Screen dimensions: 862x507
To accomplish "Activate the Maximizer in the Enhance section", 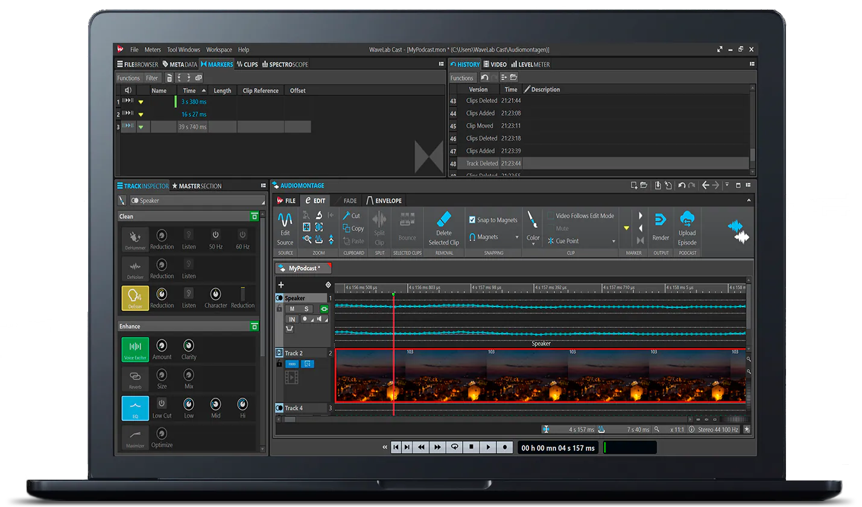I will (x=135, y=438).
